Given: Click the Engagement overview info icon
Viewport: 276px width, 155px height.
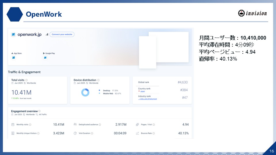Looking at the screenshot, I should click(39, 111).
